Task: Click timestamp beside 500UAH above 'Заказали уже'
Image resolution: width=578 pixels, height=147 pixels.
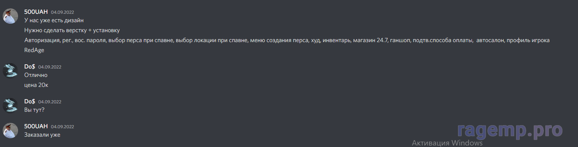Action: (62, 127)
